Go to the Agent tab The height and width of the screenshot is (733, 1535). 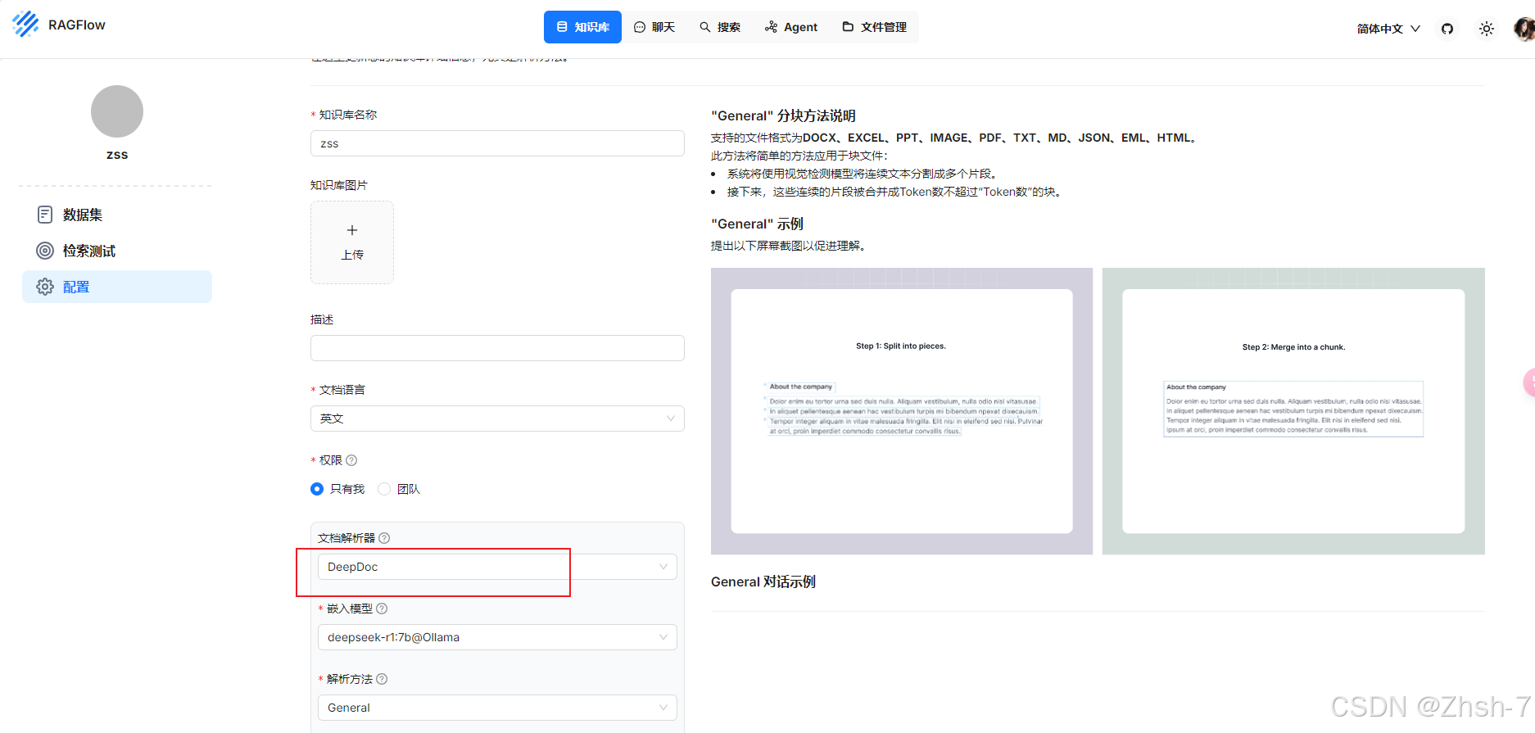tap(791, 27)
